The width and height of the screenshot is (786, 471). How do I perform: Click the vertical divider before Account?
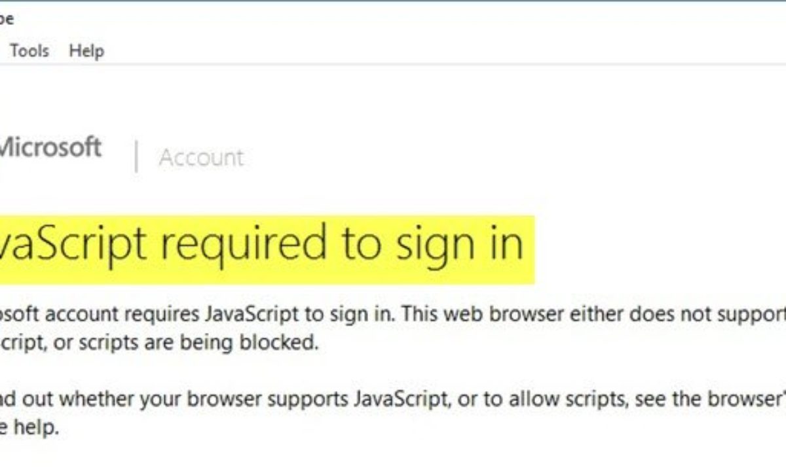pos(136,157)
